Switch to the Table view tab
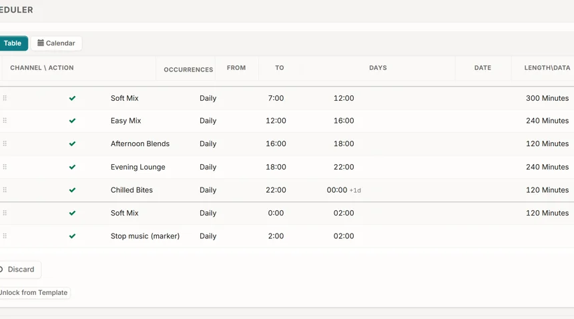The image size is (574, 319). point(13,43)
